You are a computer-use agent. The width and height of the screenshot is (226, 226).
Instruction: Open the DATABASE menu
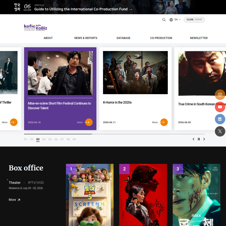click(x=123, y=38)
